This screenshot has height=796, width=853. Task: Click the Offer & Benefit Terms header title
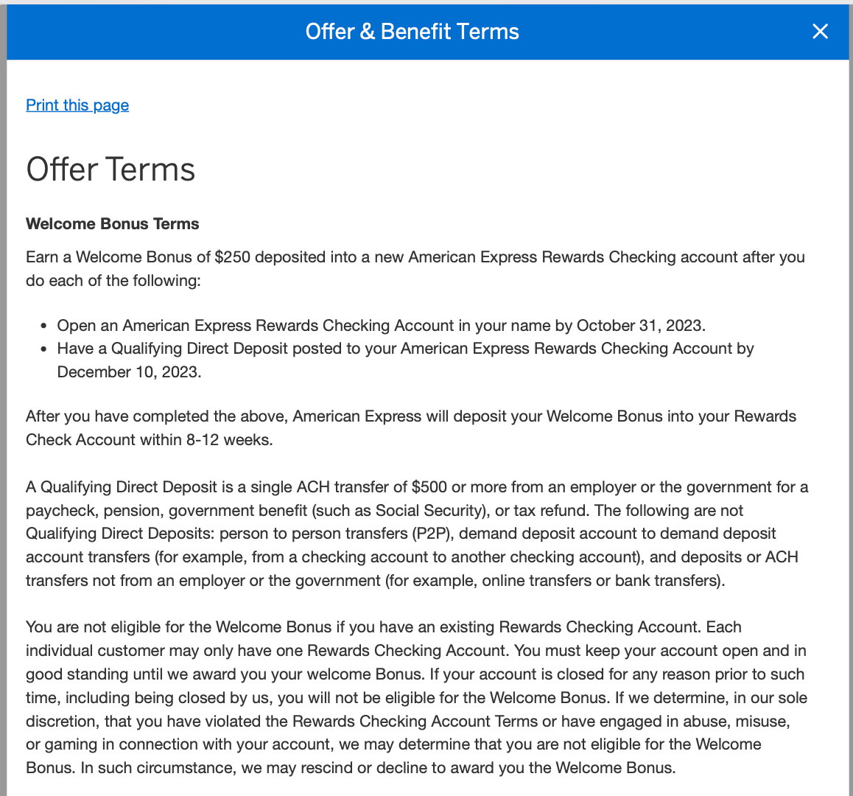point(412,32)
